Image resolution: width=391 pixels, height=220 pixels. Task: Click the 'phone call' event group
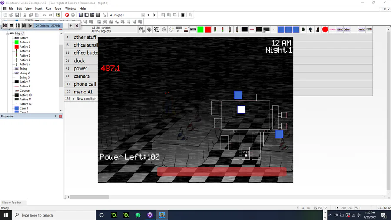[85, 84]
